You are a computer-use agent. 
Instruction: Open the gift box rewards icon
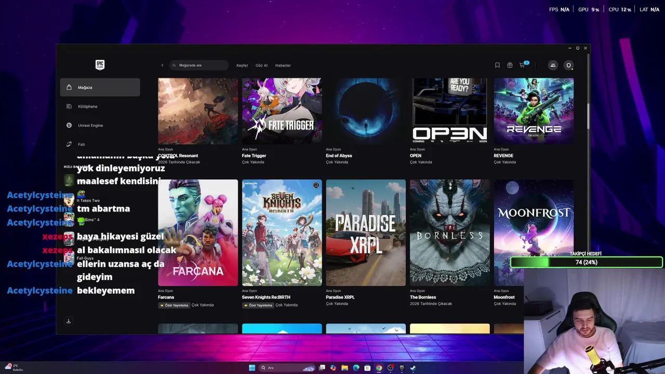pos(510,65)
